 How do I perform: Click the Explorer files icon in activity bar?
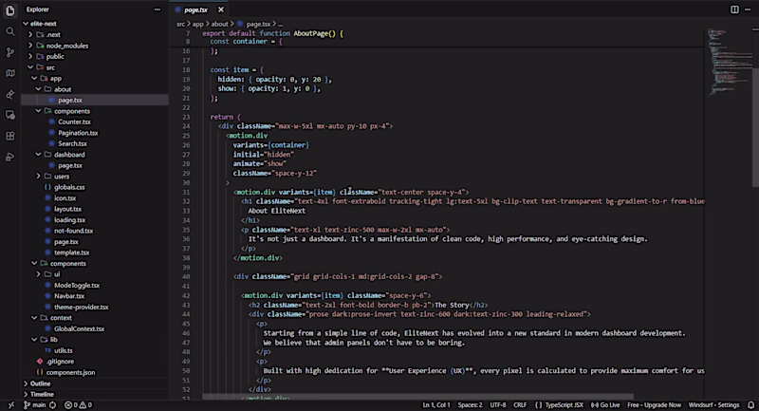pos(10,10)
